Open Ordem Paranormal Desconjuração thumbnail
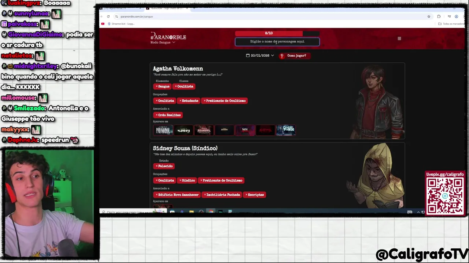This screenshot has height=263, width=469. coord(204,130)
